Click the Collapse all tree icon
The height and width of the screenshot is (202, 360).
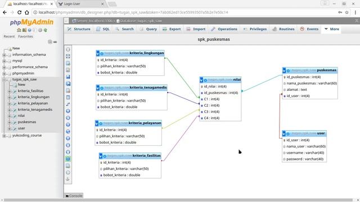click(50, 42)
